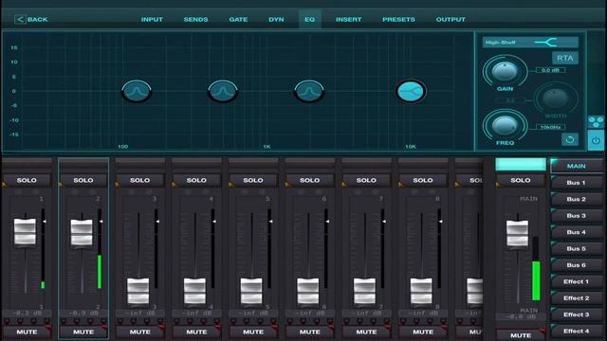Click channel 3 fader handle
The image size is (607, 341).
click(138, 291)
